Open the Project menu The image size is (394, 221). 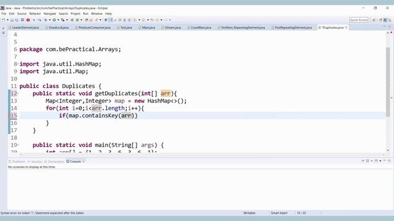pos(75,14)
